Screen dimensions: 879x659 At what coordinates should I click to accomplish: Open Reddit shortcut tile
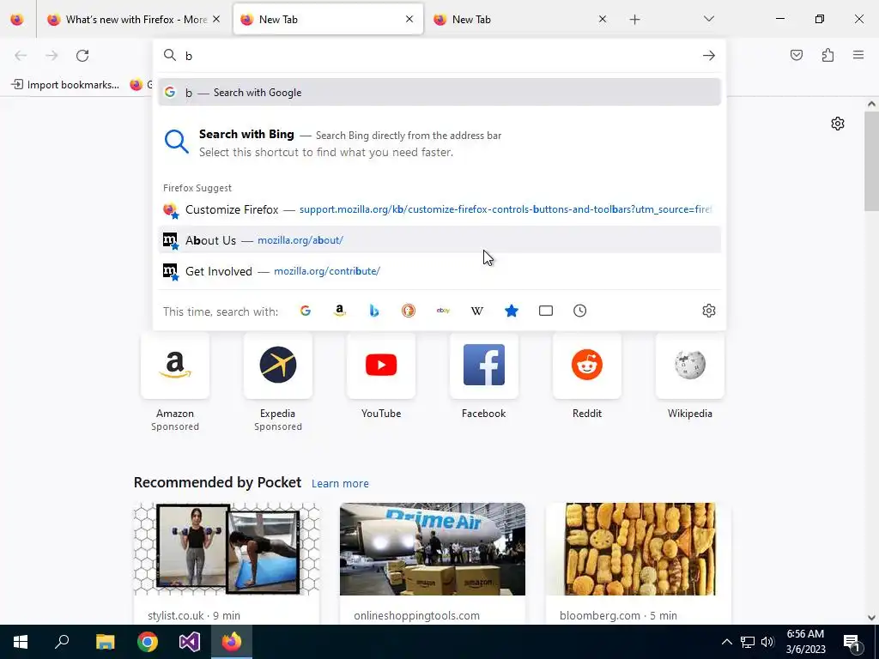tap(587, 366)
